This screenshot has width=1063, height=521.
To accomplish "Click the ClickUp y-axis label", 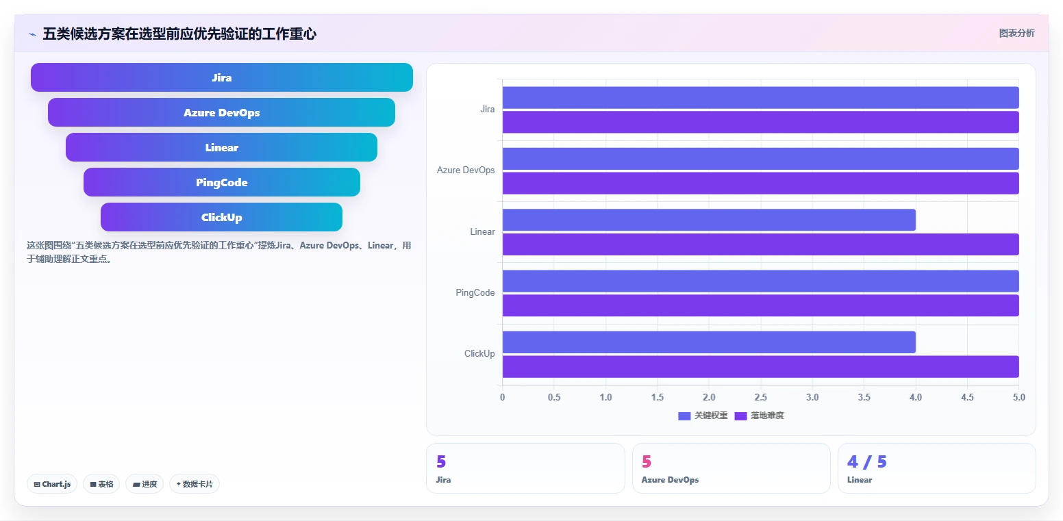I will click(479, 354).
